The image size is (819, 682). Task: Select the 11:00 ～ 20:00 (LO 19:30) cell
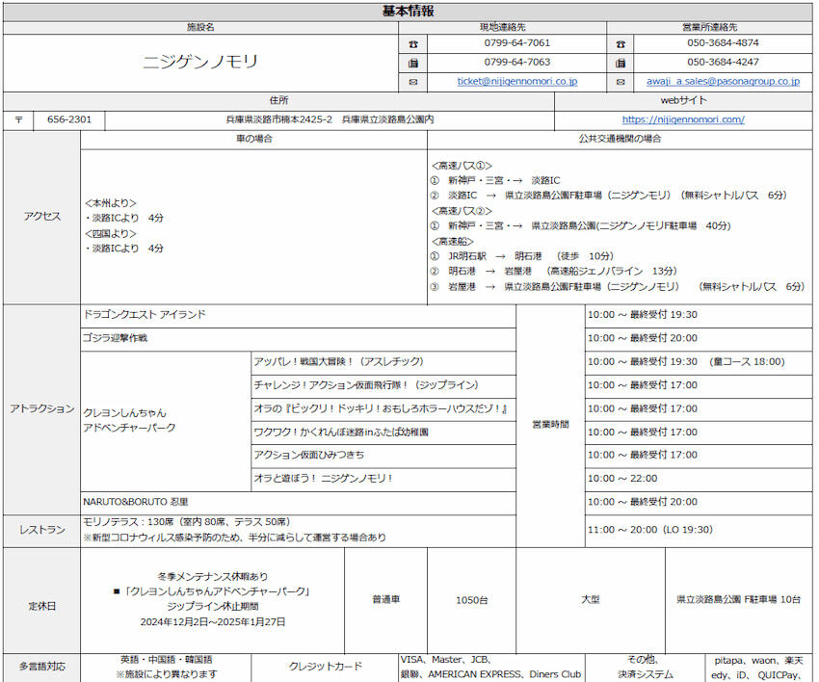click(699, 531)
